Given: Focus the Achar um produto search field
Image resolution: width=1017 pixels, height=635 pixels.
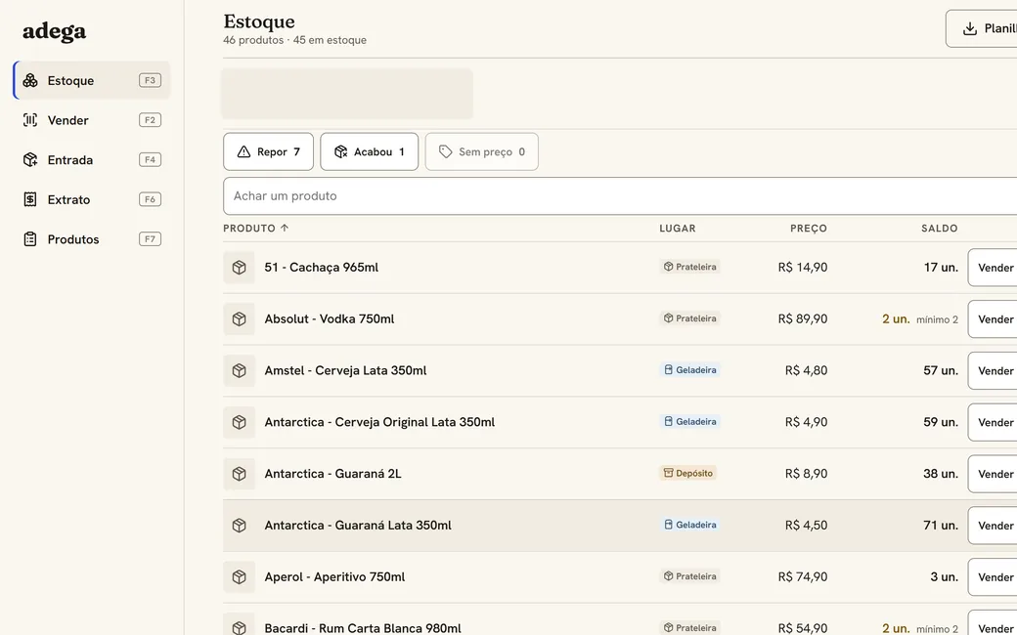Looking at the screenshot, I should coord(620,195).
